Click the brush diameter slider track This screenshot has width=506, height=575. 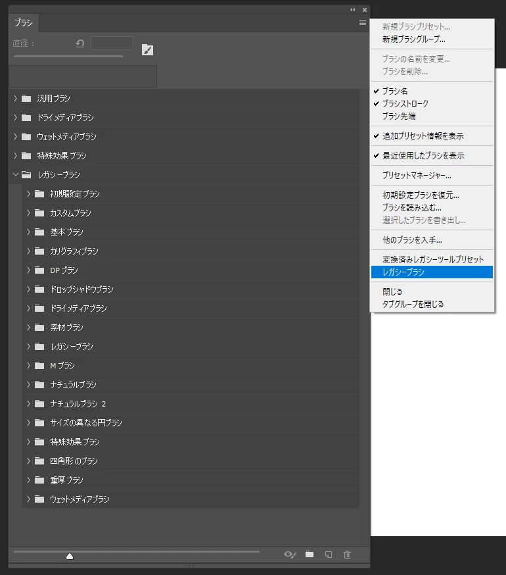pos(68,57)
